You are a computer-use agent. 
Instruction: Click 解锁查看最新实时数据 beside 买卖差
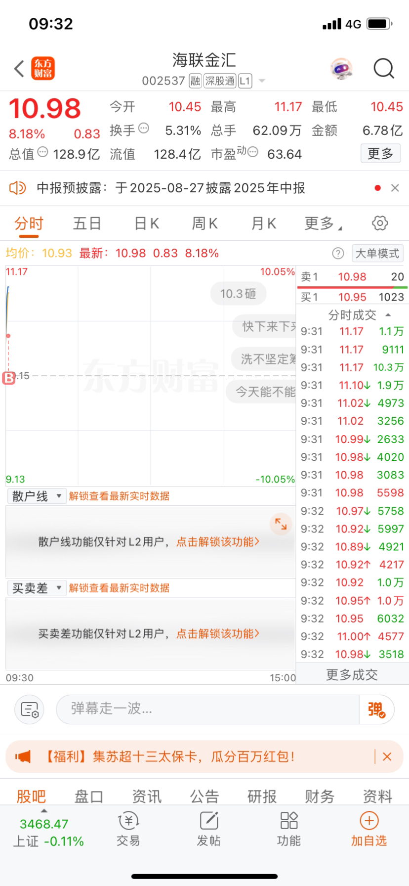pos(119,588)
